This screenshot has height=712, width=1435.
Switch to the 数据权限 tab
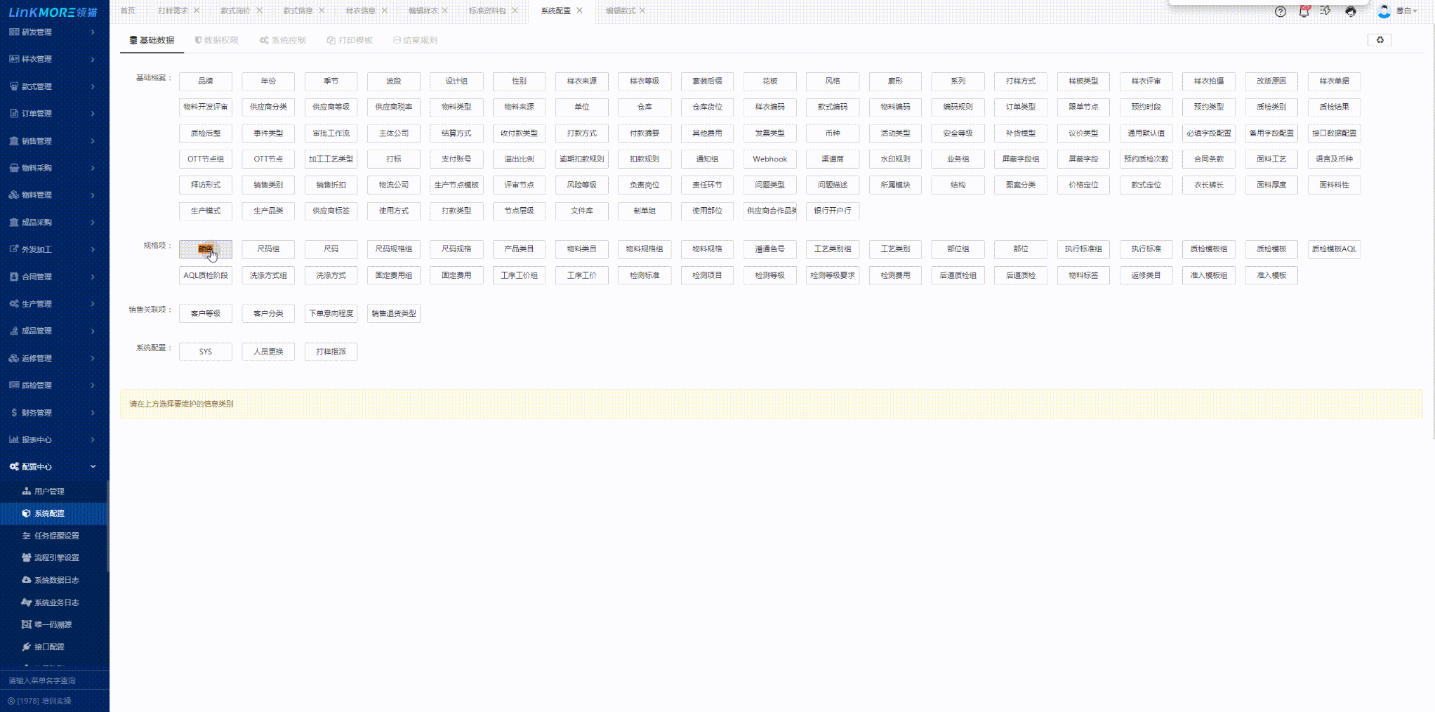tap(217, 40)
